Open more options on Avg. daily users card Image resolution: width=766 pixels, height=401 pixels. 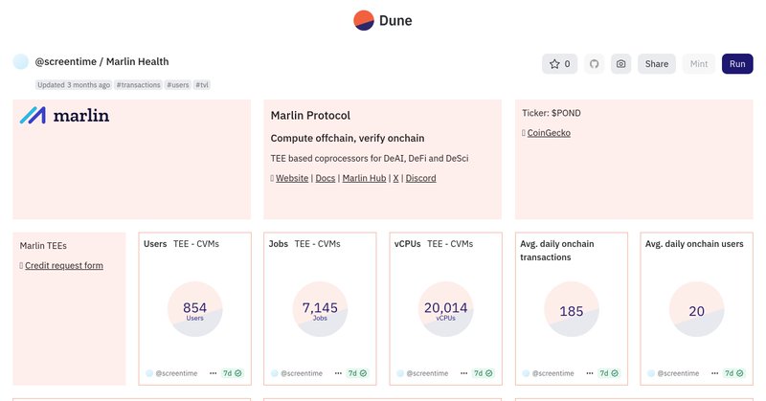714,373
